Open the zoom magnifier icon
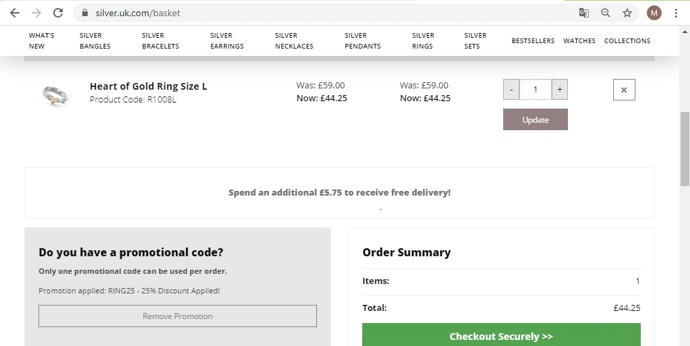 (x=606, y=13)
